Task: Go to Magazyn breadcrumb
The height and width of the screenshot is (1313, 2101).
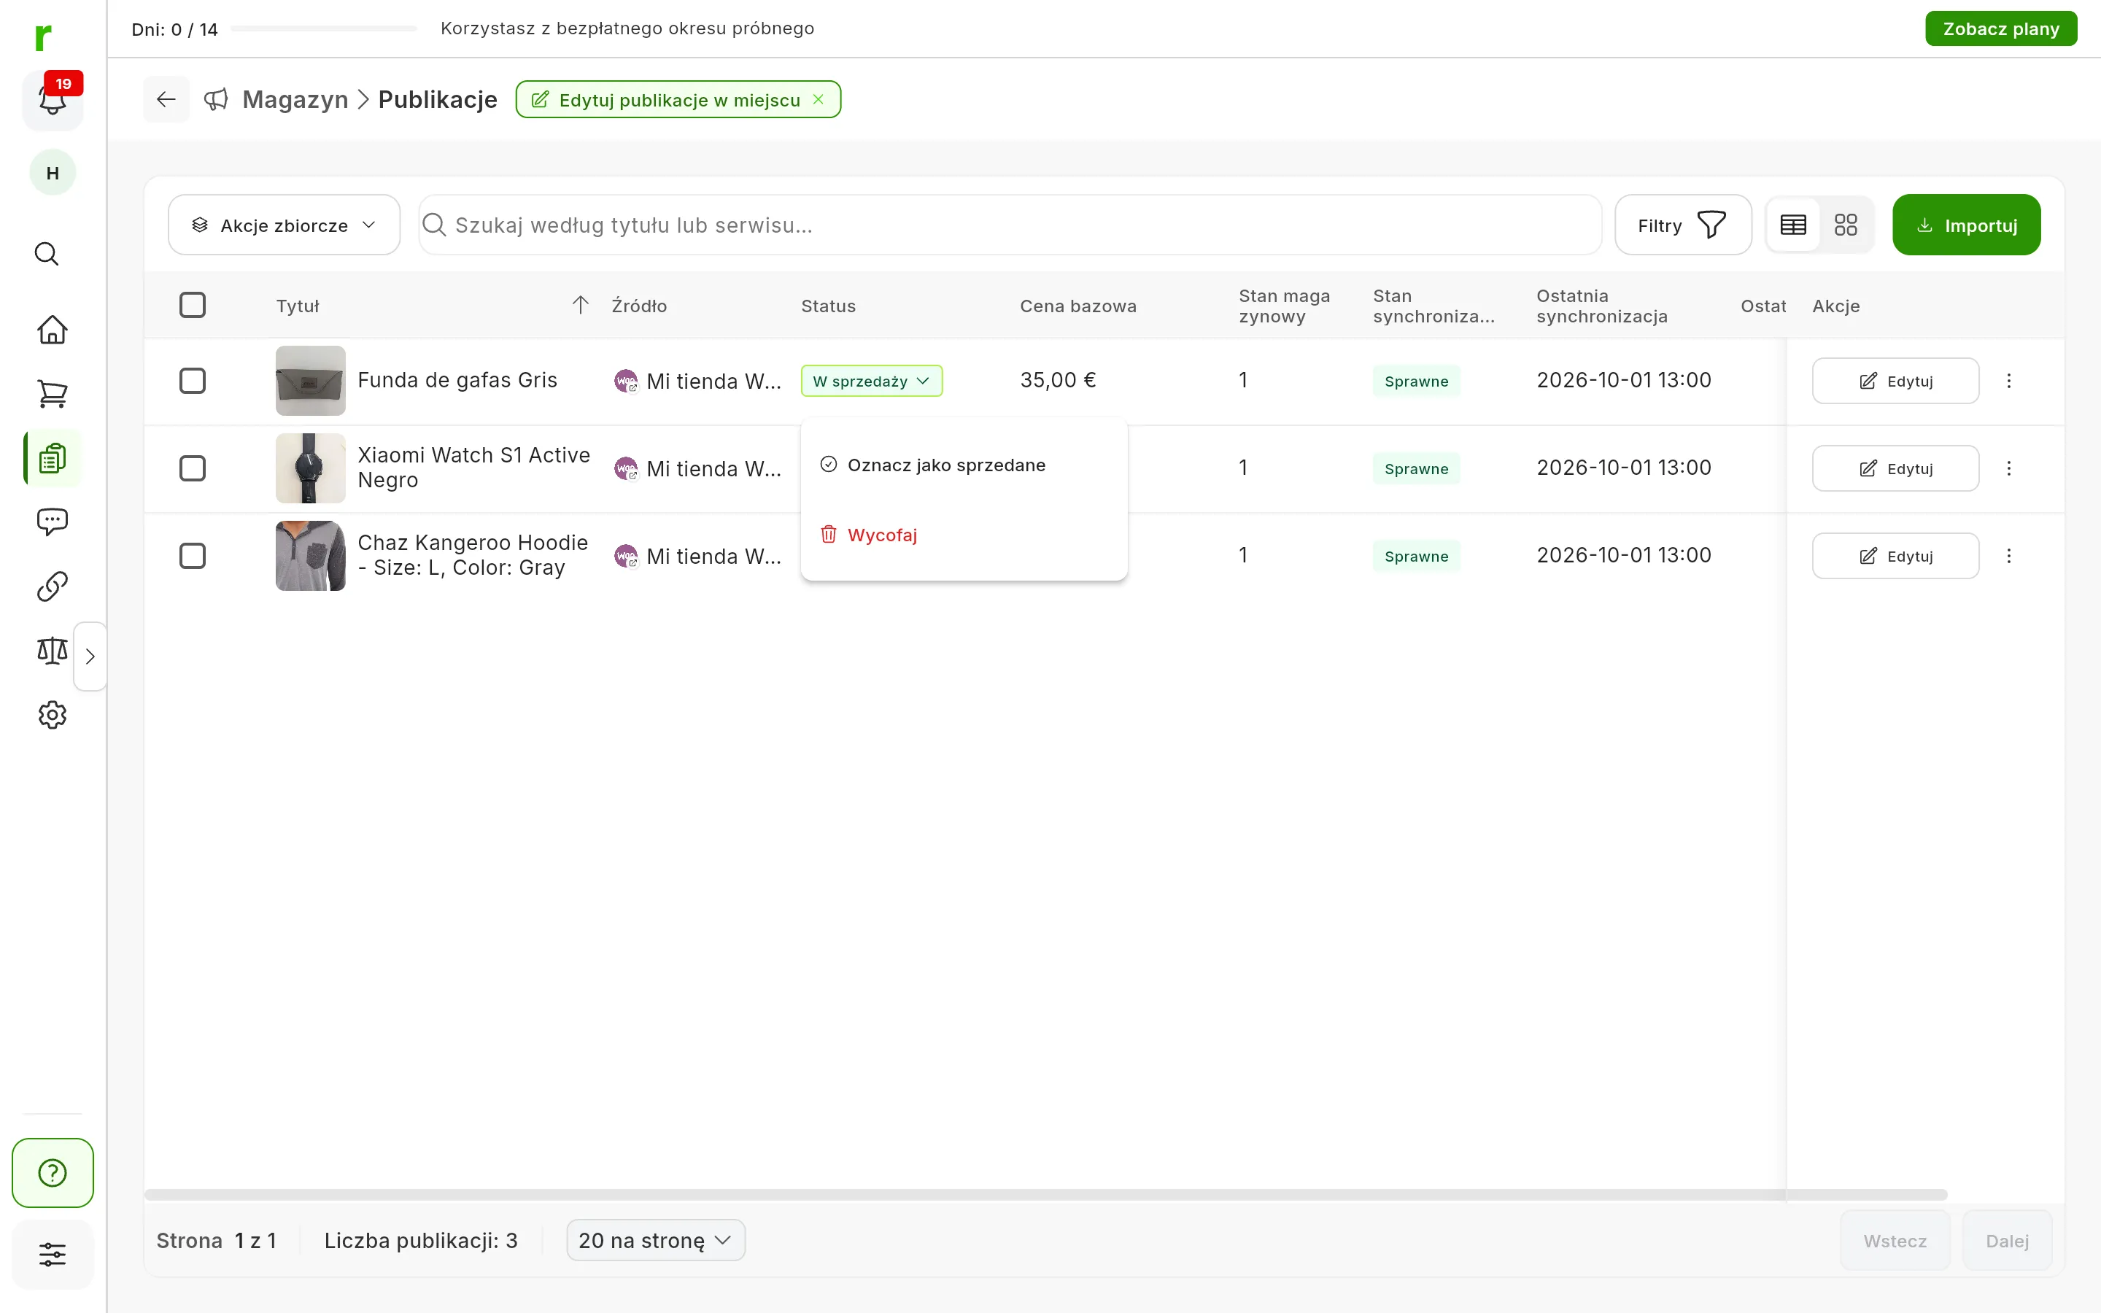Action: (x=294, y=99)
